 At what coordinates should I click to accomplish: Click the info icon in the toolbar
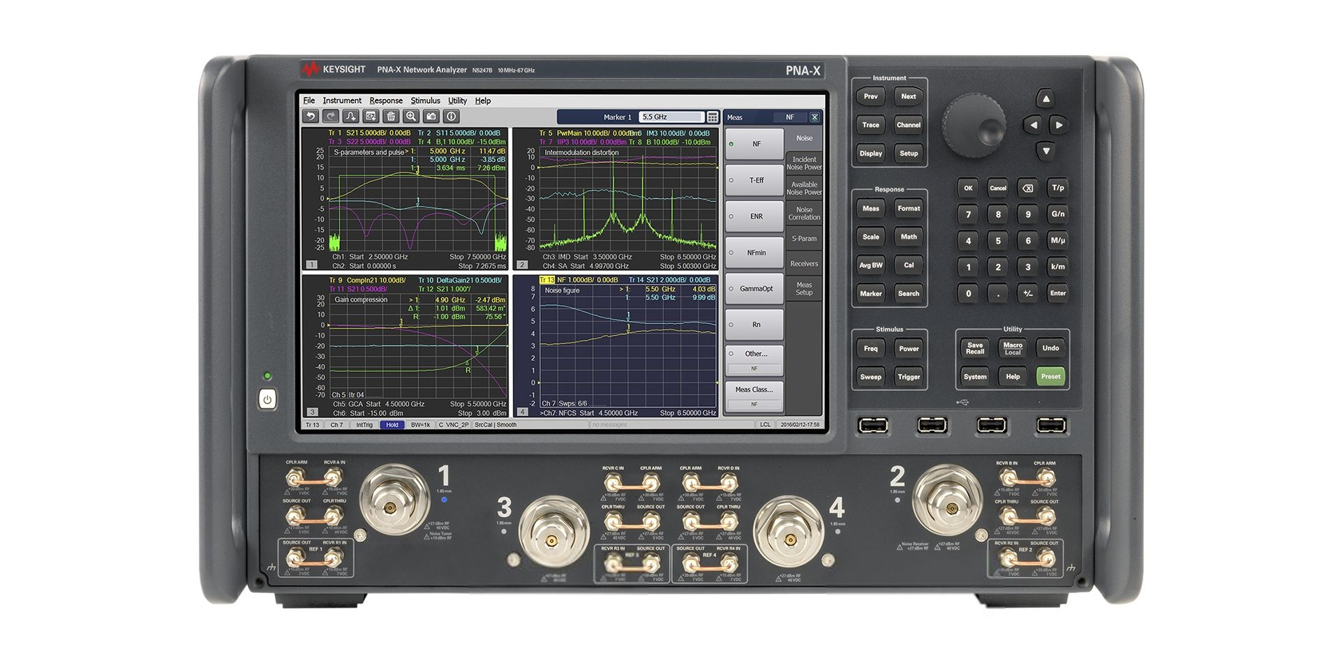[x=452, y=117]
